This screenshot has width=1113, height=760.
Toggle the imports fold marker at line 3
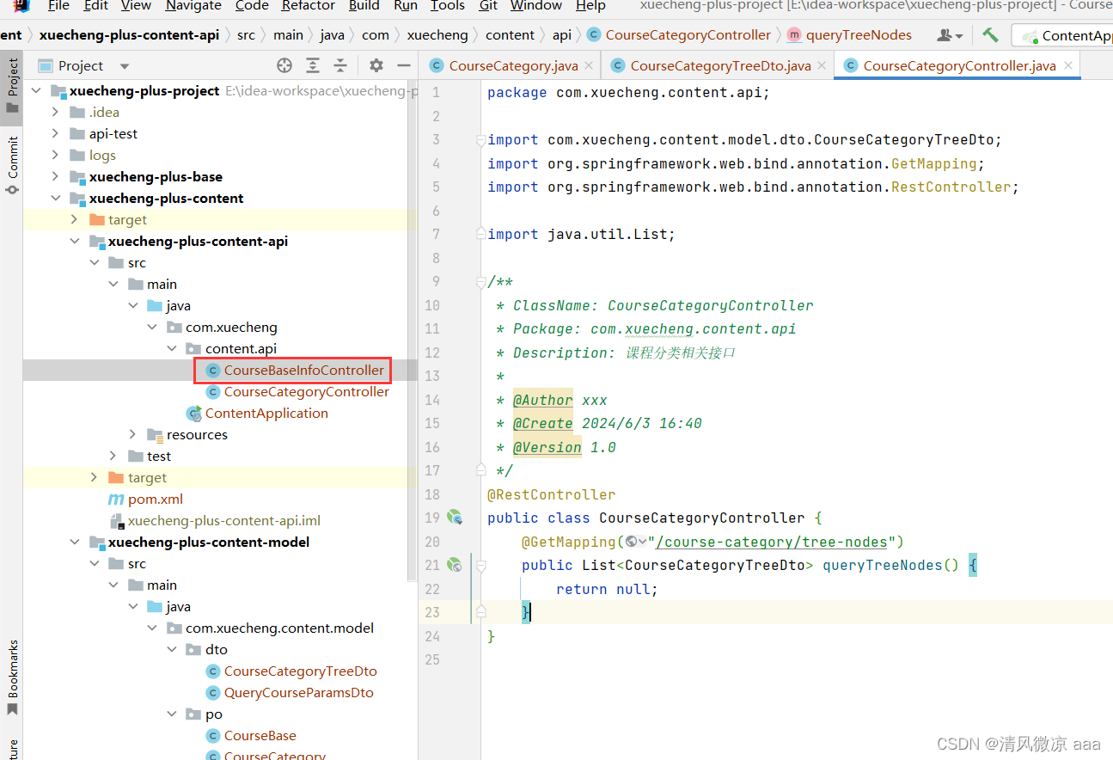[x=480, y=139]
